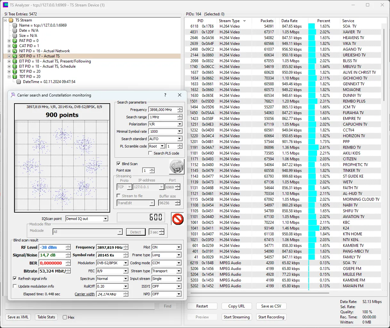Click the Data Rate column header
The image size is (390, 328).
pos(289,21)
